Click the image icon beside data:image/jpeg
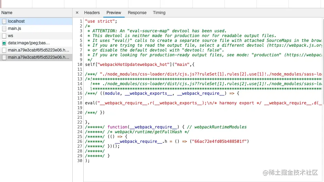The height and width of the screenshot is (182, 324). pos(4,43)
